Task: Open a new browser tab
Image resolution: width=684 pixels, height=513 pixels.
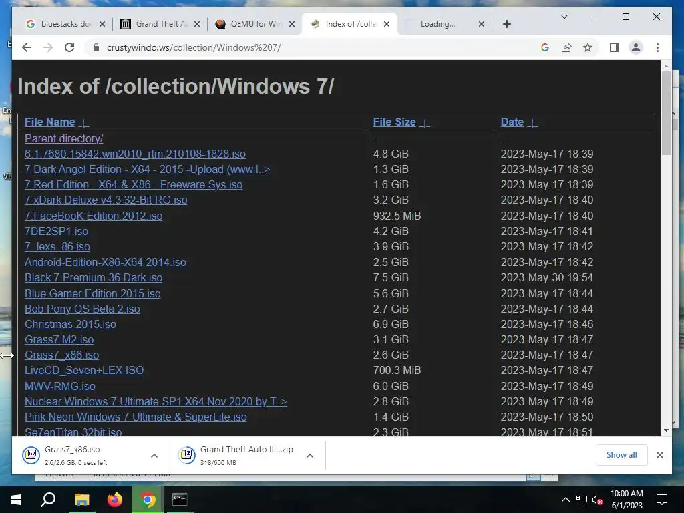Action: pos(506,24)
